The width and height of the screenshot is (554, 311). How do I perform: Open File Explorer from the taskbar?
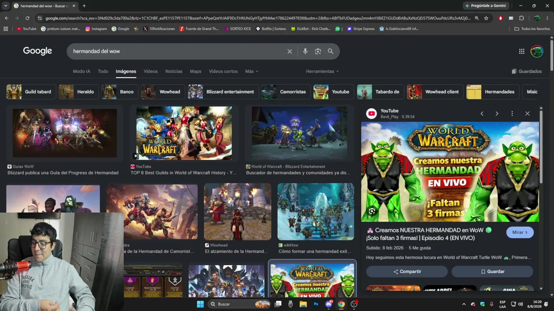(x=303, y=304)
